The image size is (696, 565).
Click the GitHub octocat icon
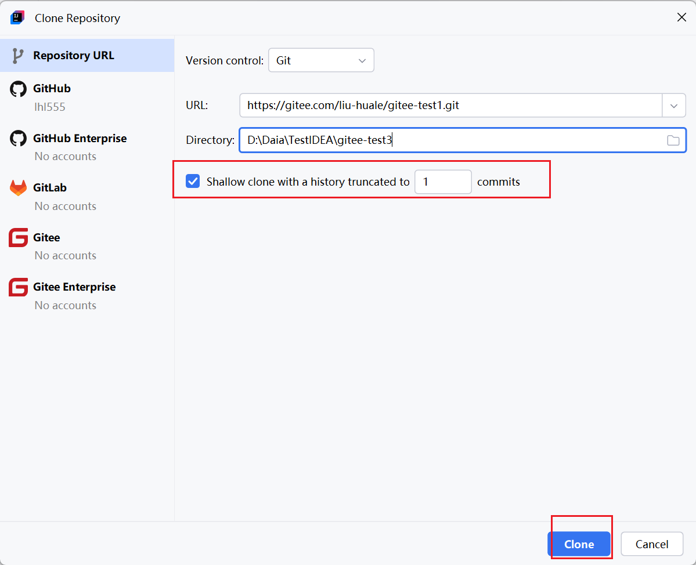coord(18,89)
